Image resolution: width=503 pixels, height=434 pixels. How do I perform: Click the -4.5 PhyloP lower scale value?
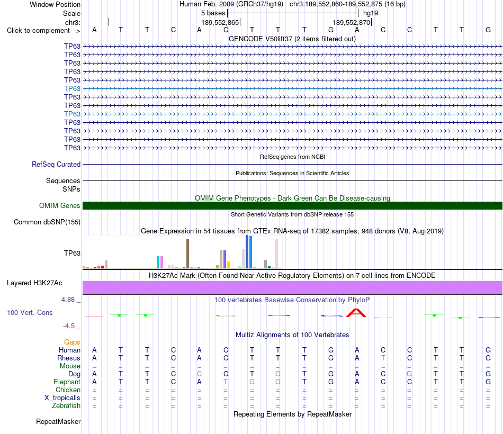[x=69, y=326]
